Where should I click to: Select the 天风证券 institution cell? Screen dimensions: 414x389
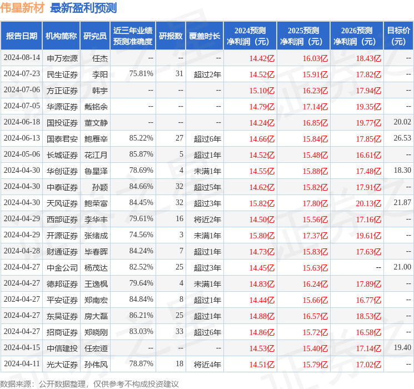click(x=62, y=203)
